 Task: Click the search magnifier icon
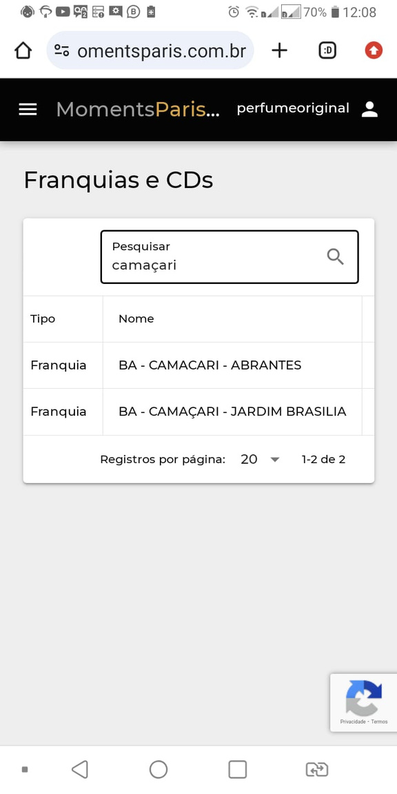[x=335, y=256]
